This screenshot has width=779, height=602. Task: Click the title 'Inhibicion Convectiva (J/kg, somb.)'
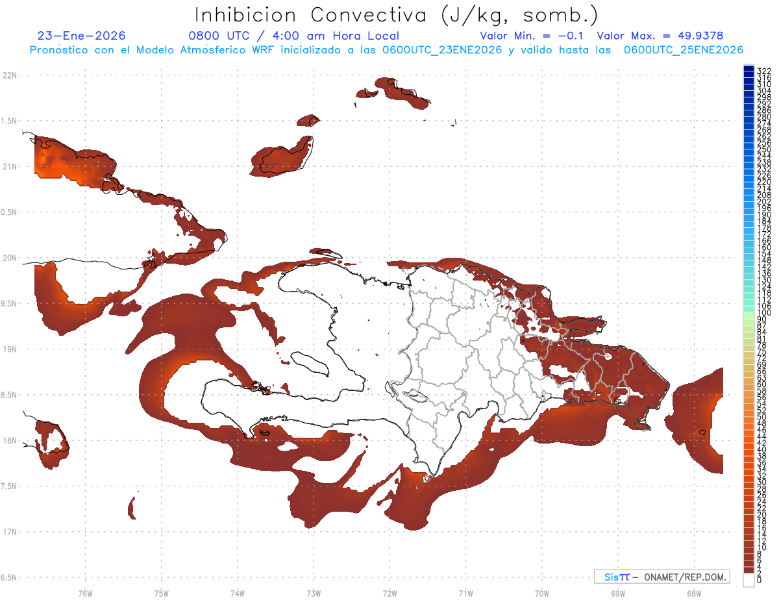coord(397,15)
